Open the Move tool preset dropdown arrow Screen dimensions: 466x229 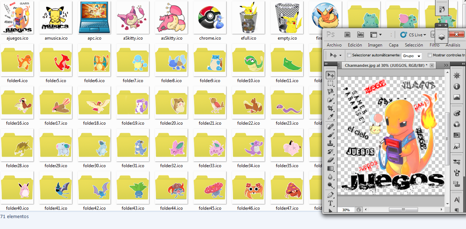340,55
